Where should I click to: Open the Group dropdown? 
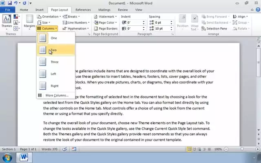pyautogui.click(x=241, y=22)
